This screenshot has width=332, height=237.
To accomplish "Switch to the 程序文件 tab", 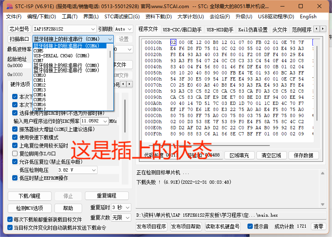I will 148,29.
